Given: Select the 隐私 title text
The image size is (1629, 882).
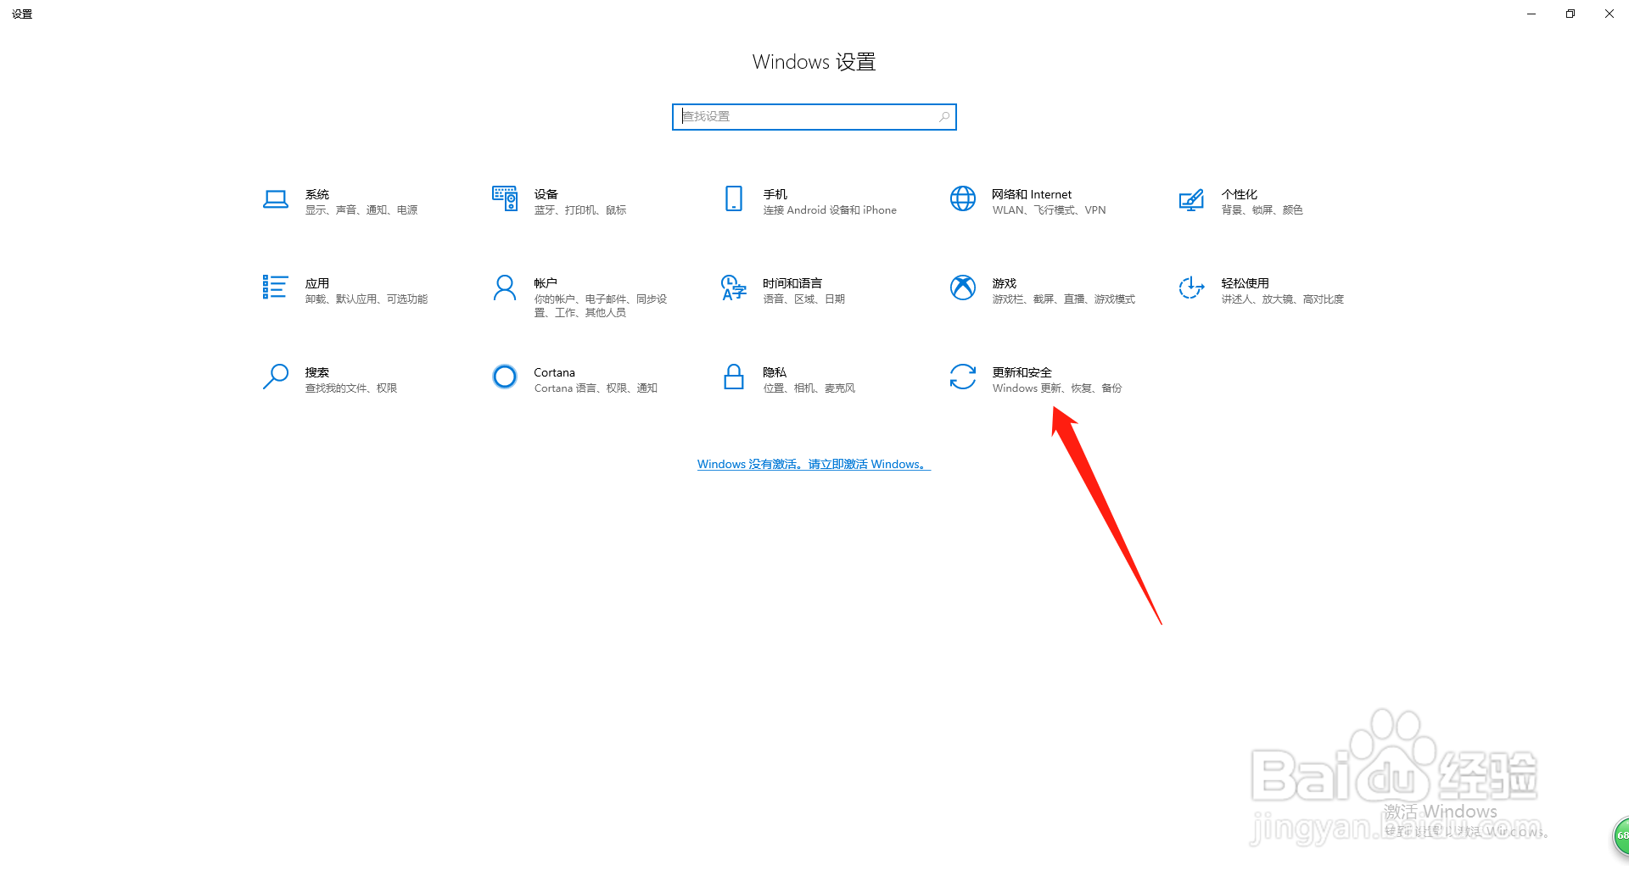Looking at the screenshot, I should pos(775,372).
